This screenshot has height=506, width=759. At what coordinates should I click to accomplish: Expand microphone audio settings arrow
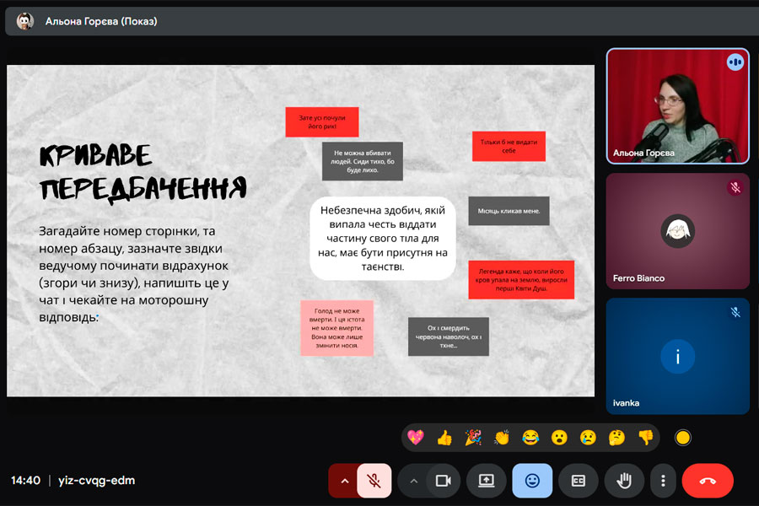344,481
